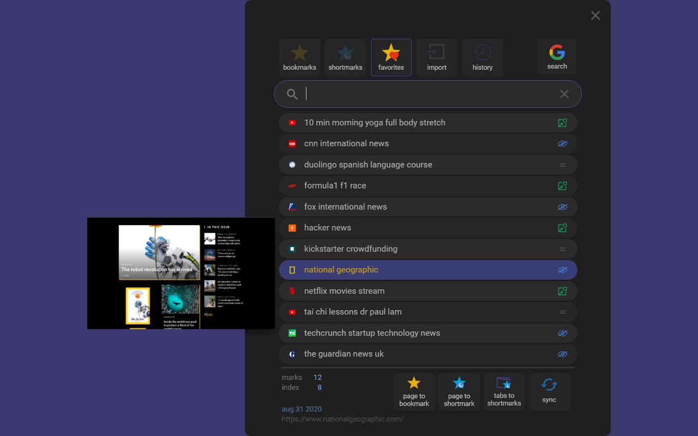The width and height of the screenshot is (698, 436).
Task: Click equals icon on tai chi row
Action: point(563,312)
